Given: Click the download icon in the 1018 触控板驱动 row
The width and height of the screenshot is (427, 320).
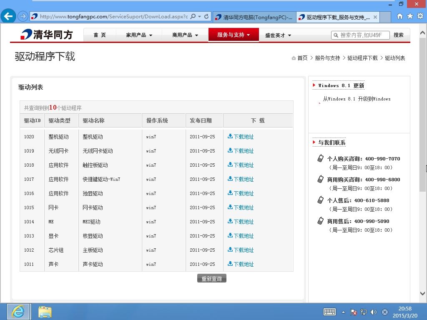Looking at the screenshot, I should (x=230, y=164).
